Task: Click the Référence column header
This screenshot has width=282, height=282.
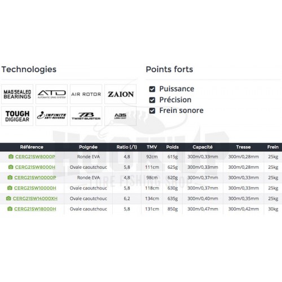Action: [x=32, y=147]
